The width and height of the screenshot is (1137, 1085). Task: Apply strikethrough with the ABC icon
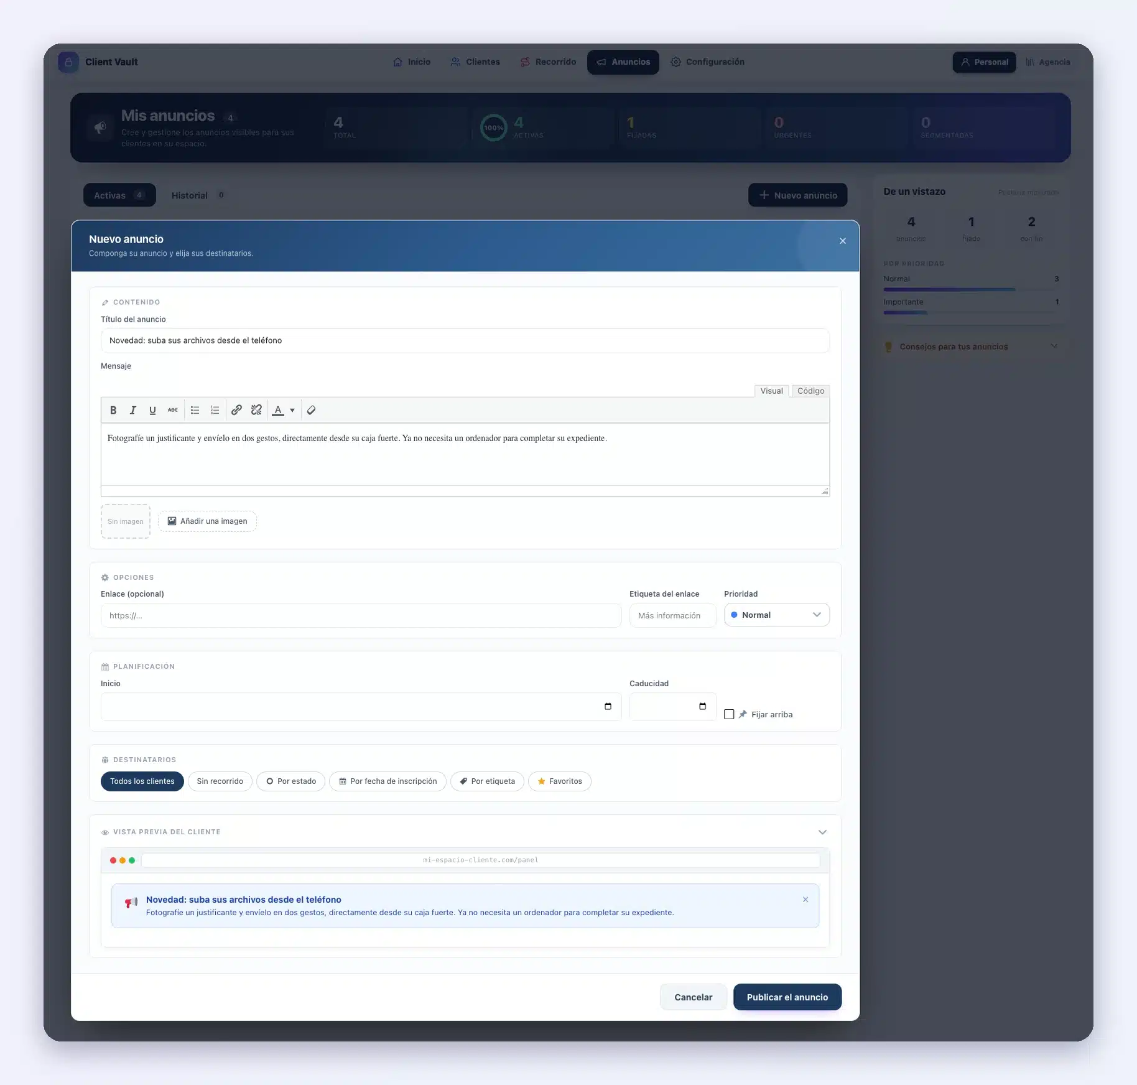pos(172,410)
